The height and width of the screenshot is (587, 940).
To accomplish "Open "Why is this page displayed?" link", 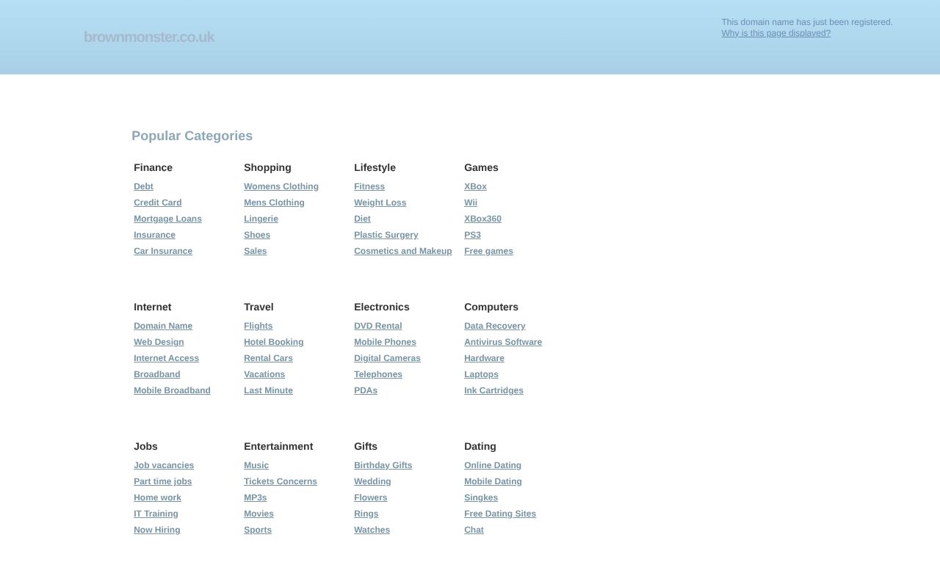I will click(x=775, y=33).
